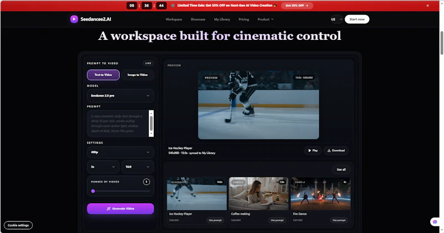The width and height of the screenshot is (444, 233).
Task: Open My Library in the navigation
Action: click(222, 19)
